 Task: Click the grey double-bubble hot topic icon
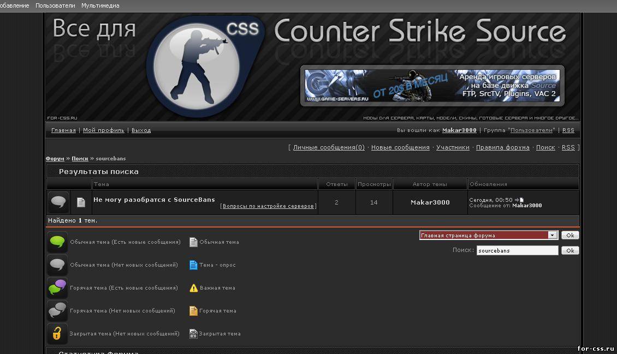57,310
